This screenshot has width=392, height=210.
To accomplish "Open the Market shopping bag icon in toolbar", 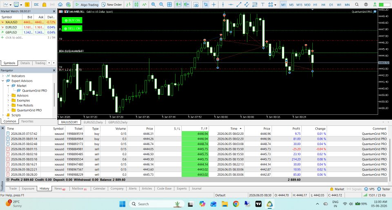I will 44,4.
